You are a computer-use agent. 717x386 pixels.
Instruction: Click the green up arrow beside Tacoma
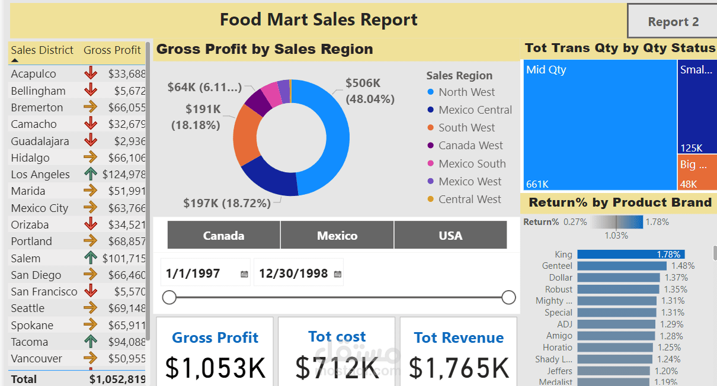point(90,341)
